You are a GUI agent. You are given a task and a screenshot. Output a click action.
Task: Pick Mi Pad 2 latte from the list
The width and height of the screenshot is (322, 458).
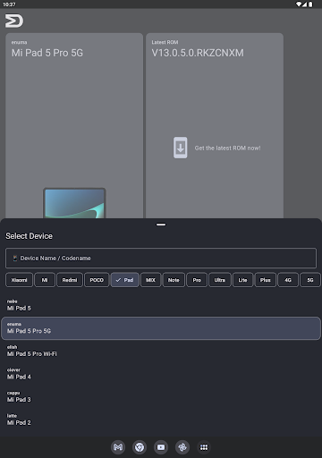pos(161,420)
